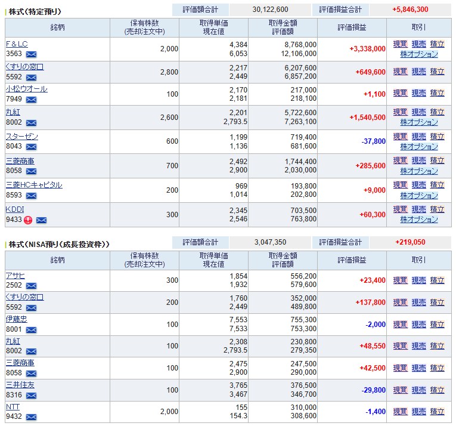Open 丸紅 link in NISA預り table
The height and width of the screenshot is (429, 456).
tap(13, 341)
